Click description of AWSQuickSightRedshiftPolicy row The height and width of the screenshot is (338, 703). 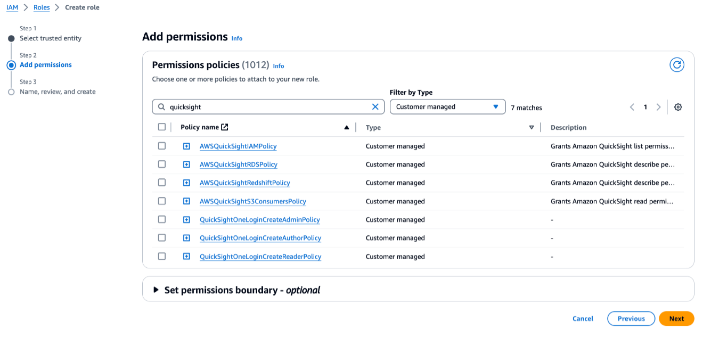[613, 183]
